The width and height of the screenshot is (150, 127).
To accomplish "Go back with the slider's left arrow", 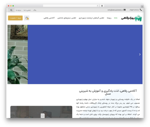I will (x=10, y=54).
